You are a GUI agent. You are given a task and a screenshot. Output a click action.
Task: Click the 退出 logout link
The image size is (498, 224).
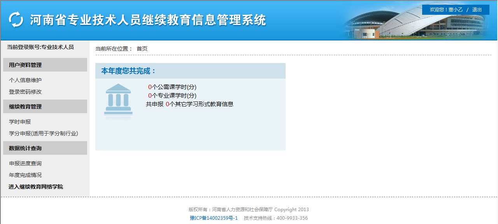pos(477,10)
